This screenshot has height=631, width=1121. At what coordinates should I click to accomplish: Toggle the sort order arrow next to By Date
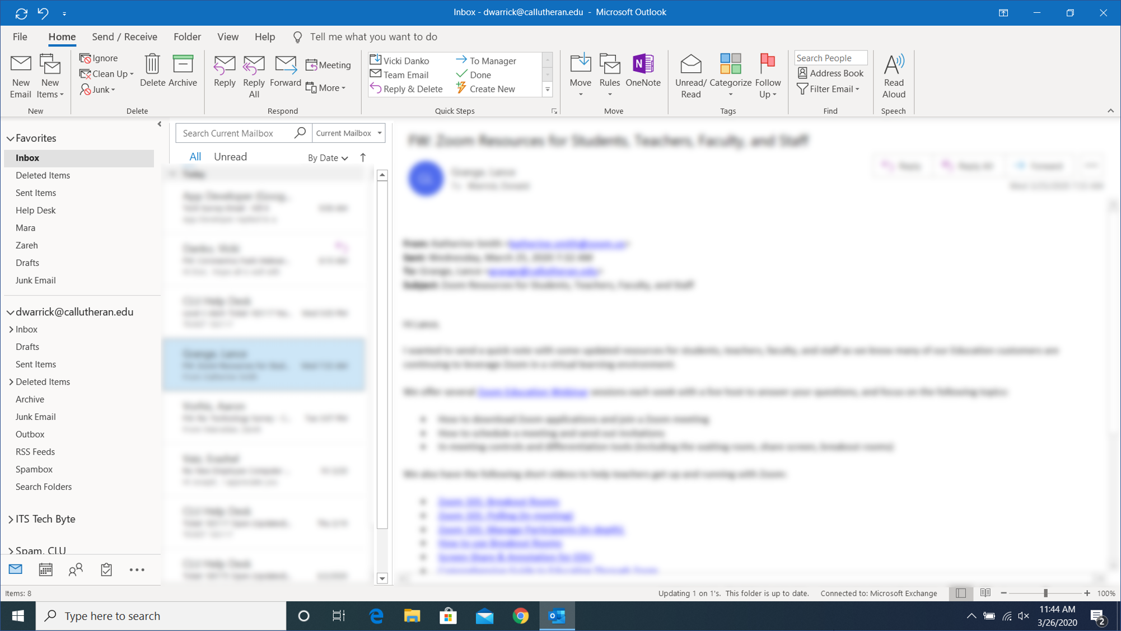tap(363, 157)
